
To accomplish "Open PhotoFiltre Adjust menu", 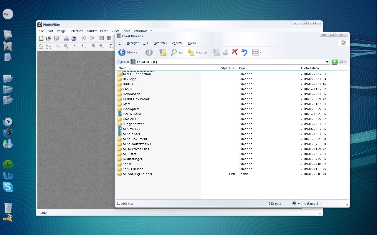I will click(92, 31).
